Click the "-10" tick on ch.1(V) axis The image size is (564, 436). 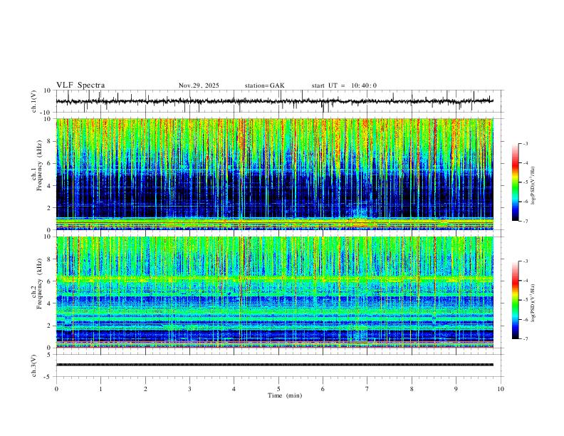coord(46,113)
